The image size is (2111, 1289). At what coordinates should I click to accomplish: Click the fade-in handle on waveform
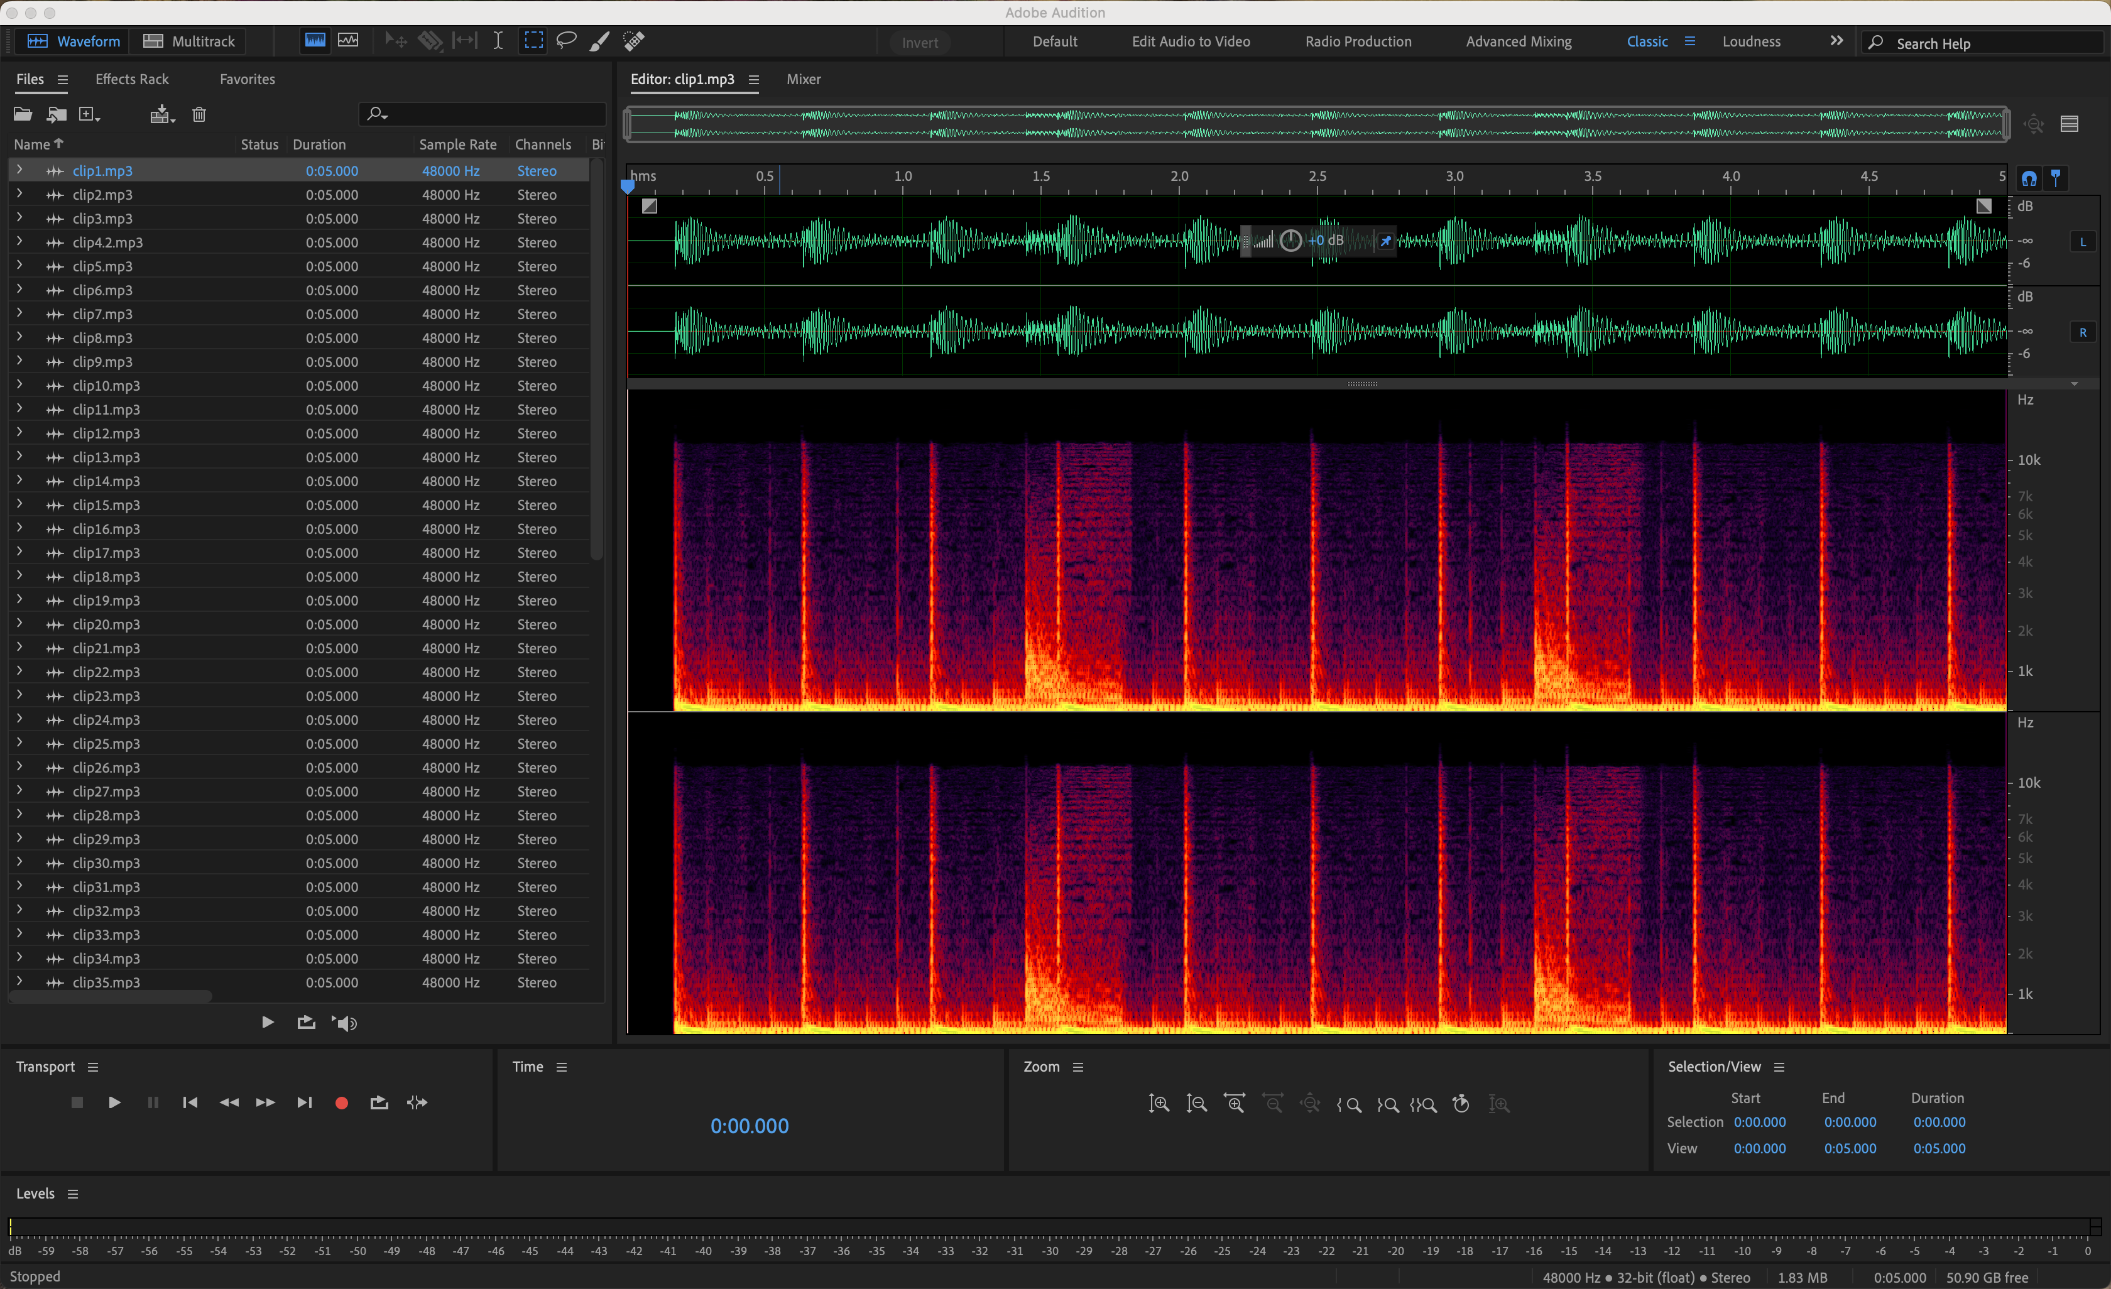[x=650, y=205]
